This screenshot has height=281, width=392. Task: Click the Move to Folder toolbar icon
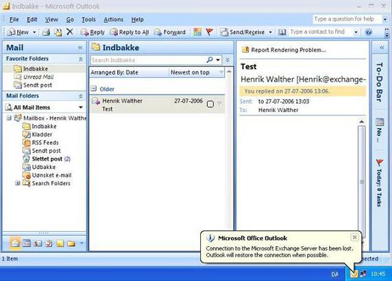tap(58, 32)
